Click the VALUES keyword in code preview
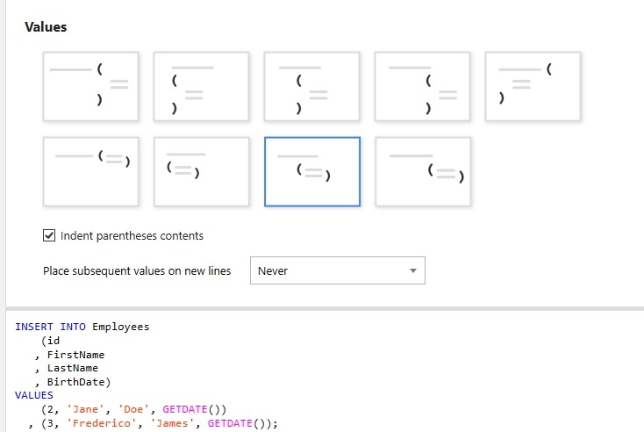 point(34,395)
